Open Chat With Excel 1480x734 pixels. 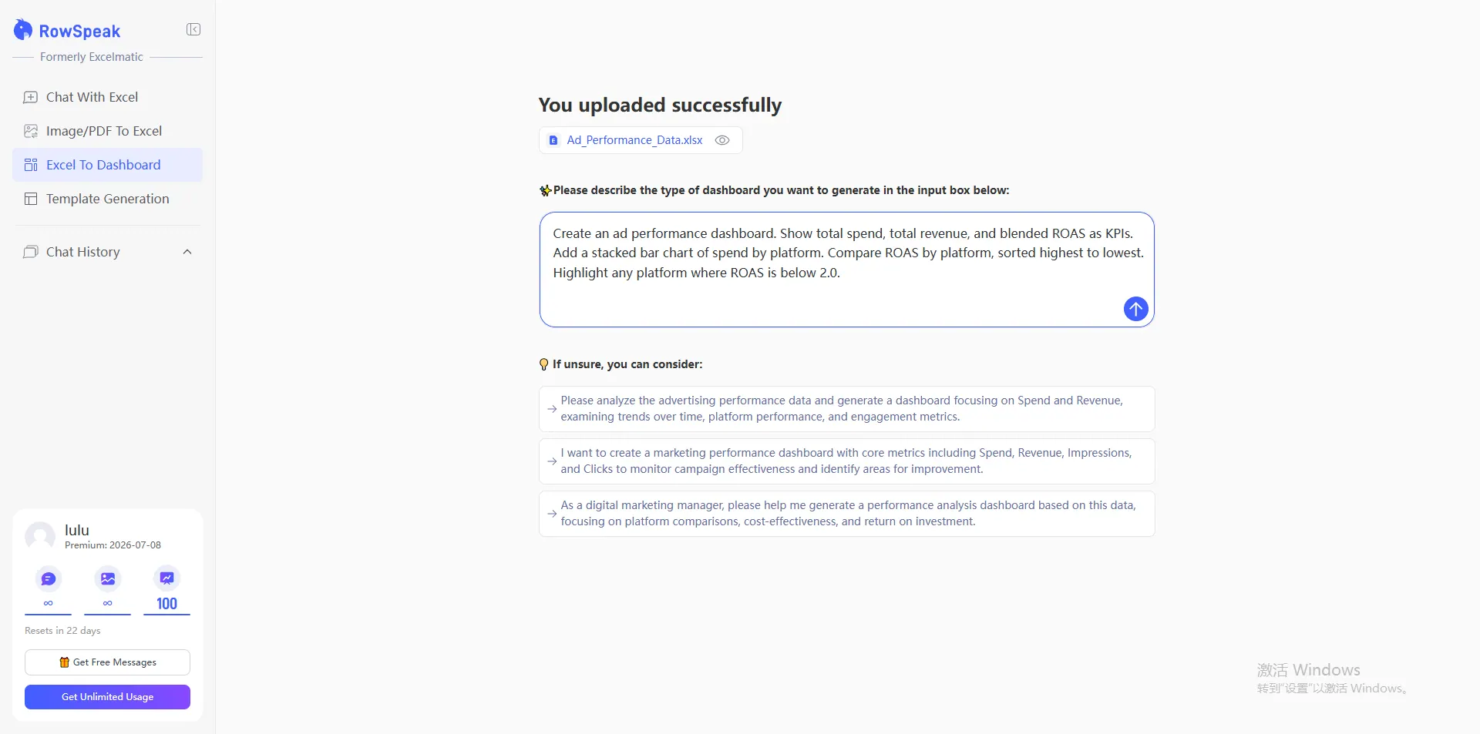pos(92,97)
